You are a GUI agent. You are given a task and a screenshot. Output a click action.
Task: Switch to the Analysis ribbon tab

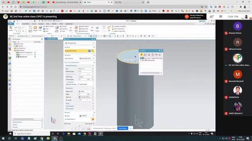click(x=41, y=23)
